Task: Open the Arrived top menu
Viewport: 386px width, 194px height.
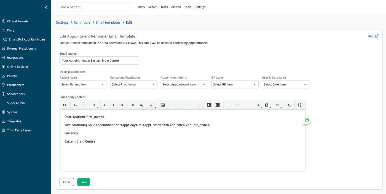Action: pos(176,7)
